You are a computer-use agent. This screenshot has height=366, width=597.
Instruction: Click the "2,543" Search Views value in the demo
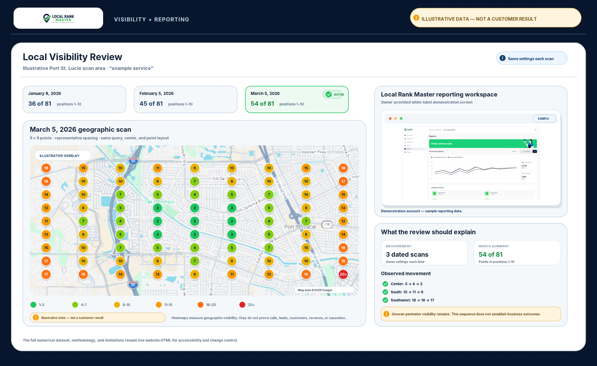524,166
